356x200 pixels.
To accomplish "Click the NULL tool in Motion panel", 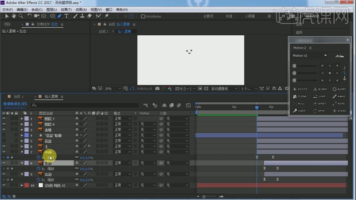I will (x=299, y=104).
